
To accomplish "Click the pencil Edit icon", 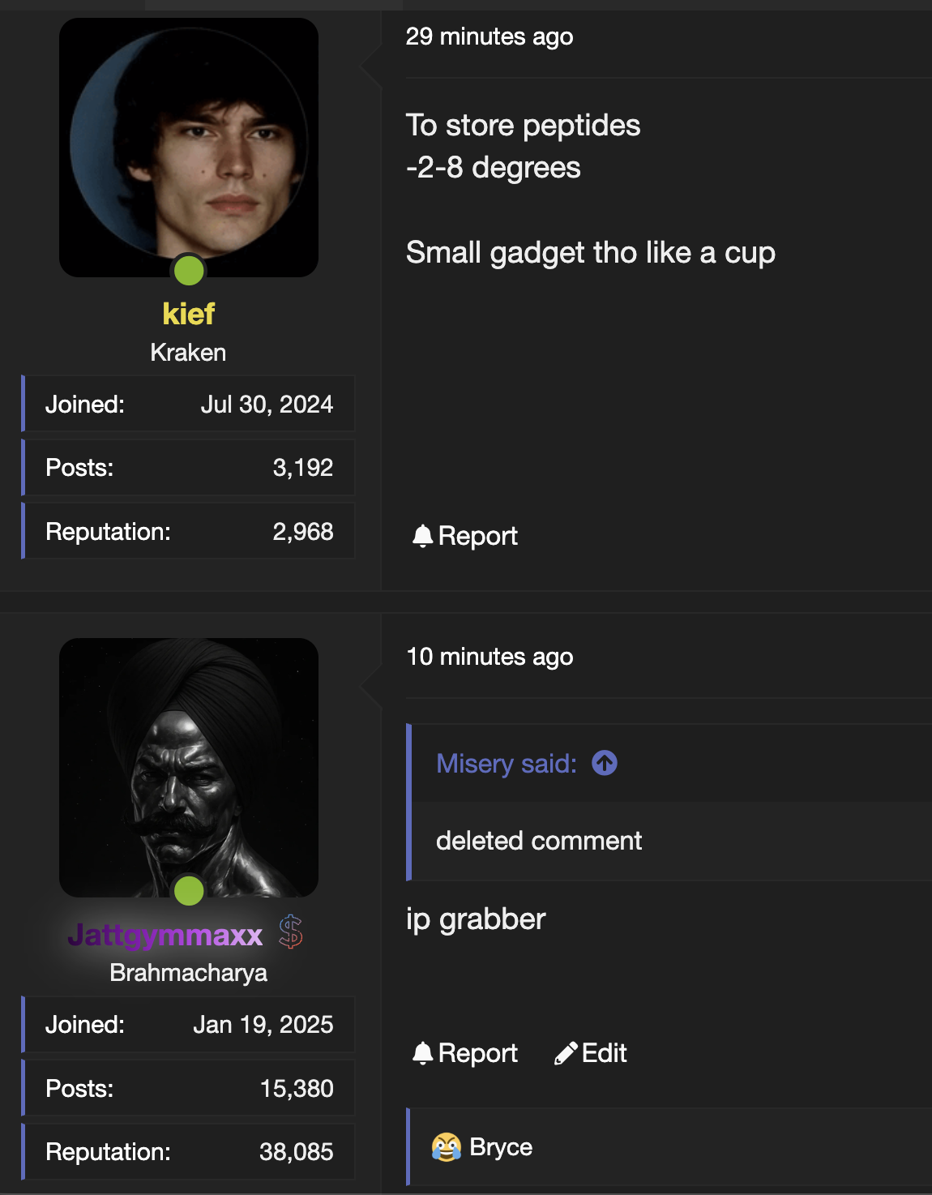I will pos(566,1053).
